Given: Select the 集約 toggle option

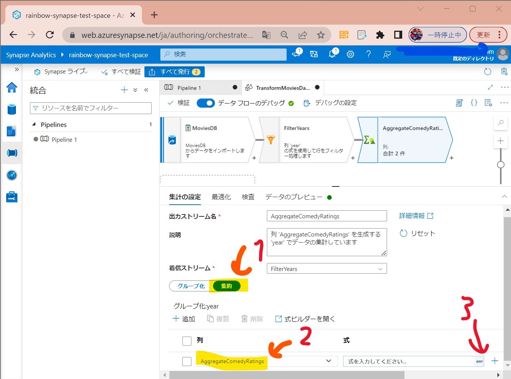Looking at the screenshot, I should pyautogui.click(x=226, y=286).
